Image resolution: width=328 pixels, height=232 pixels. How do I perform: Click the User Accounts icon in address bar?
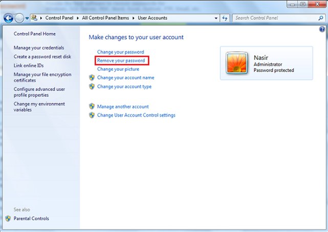pyautogui.click(x=34, y=18)
